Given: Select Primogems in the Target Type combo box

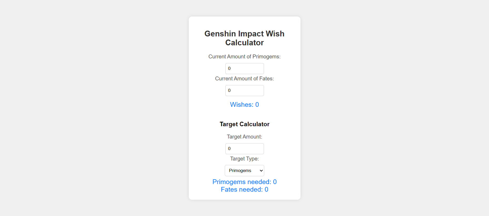Looking at the screenshot, I should (244, 170).
